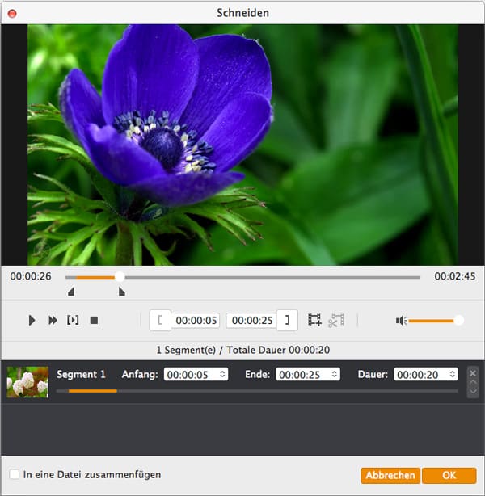
Task: Mute audio with the speaker icon
Action: [400, 321]
